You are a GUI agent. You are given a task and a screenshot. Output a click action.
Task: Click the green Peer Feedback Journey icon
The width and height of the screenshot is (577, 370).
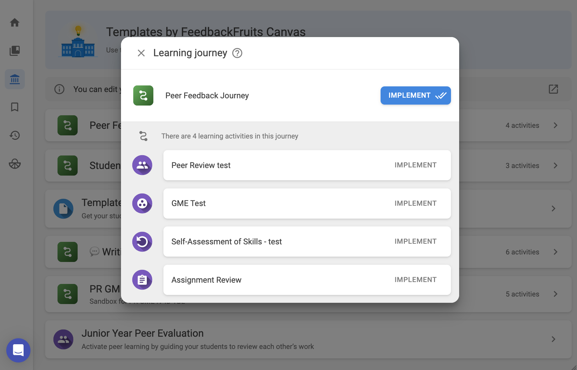pos(143,95)
